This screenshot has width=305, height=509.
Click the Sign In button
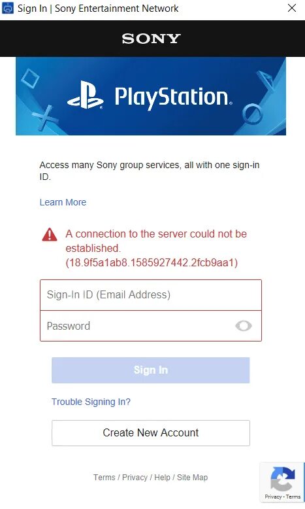[151, 370]
